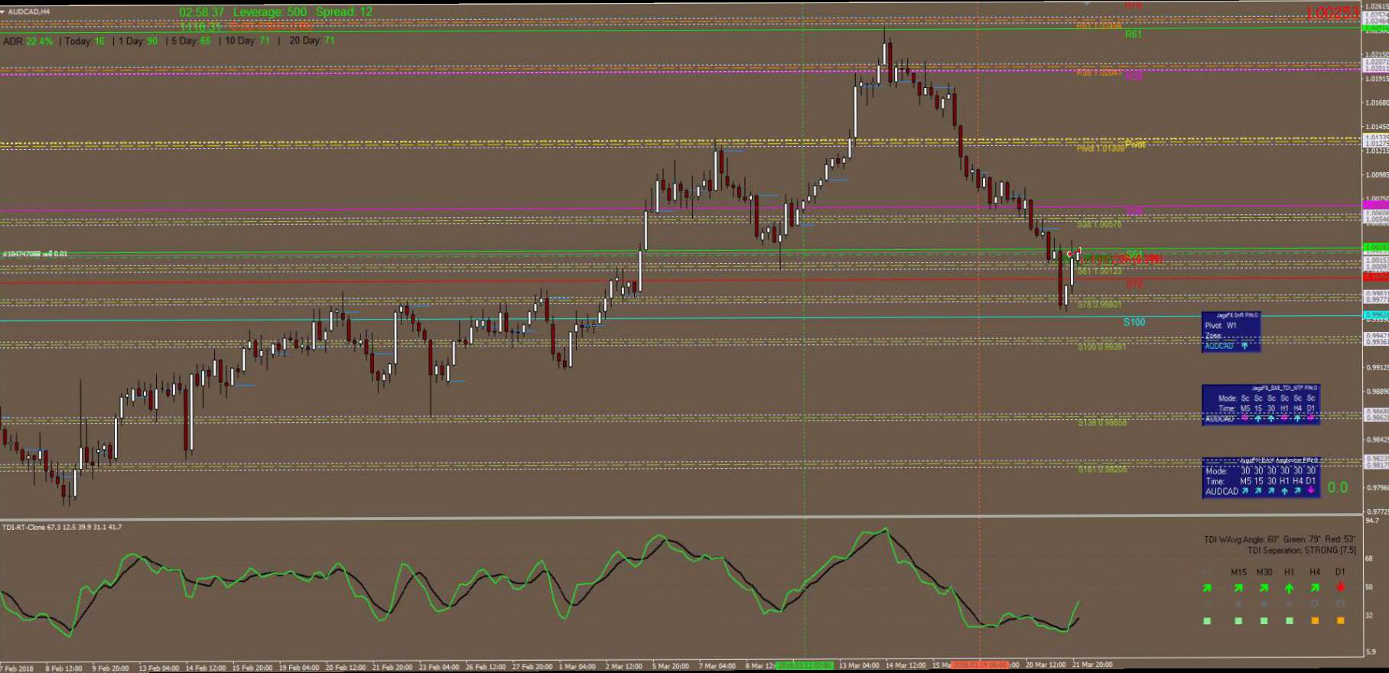Click the green H4 trend arrow in TDI panel
This screenshot has height=673, width=1389.
tap(1315, 587)
